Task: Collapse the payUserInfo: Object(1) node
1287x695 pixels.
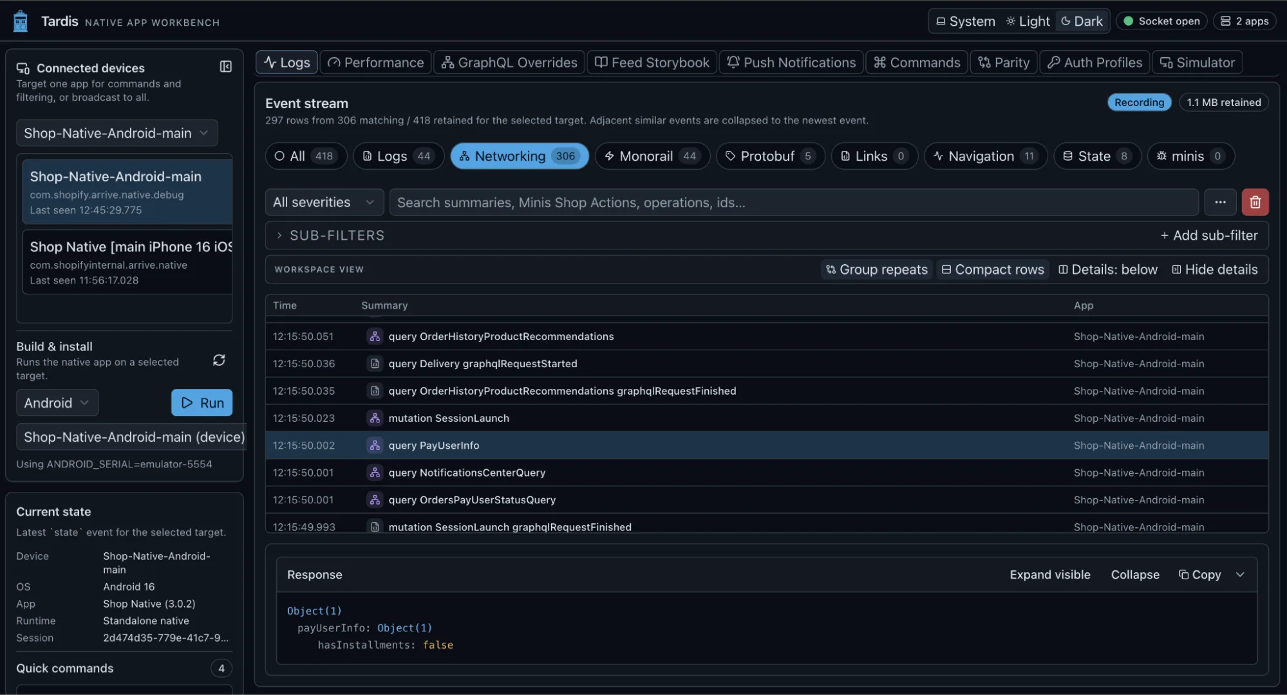Action: [x=364, y=628]
